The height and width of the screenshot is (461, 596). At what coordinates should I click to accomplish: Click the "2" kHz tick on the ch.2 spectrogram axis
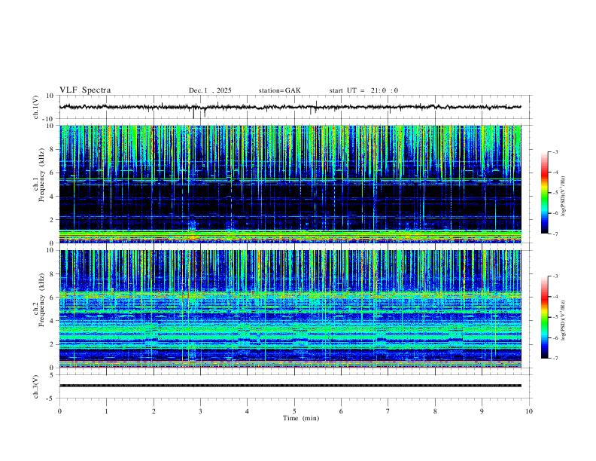click(x=52, y=344)
